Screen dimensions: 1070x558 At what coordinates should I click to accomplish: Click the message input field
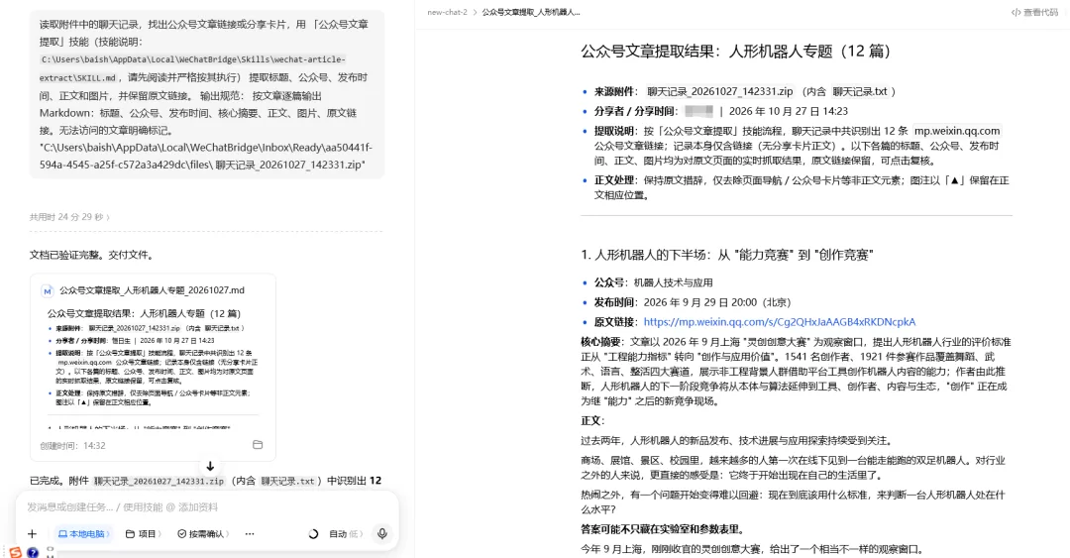[x=205, y=506]
